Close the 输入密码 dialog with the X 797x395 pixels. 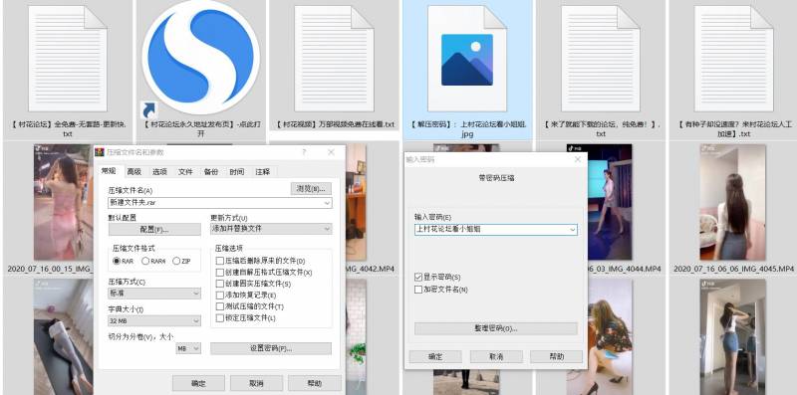tap(578, 159)
